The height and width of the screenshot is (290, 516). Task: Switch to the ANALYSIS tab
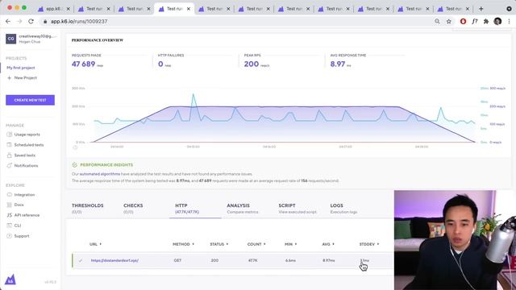242,208
